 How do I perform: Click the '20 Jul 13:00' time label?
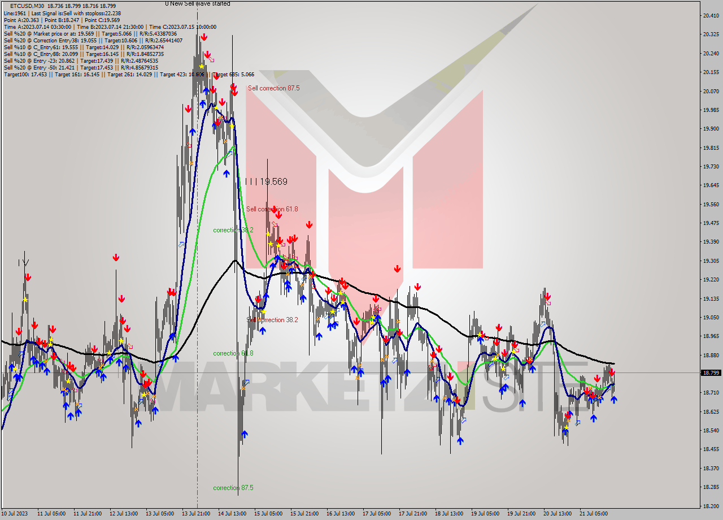point(558,514)
